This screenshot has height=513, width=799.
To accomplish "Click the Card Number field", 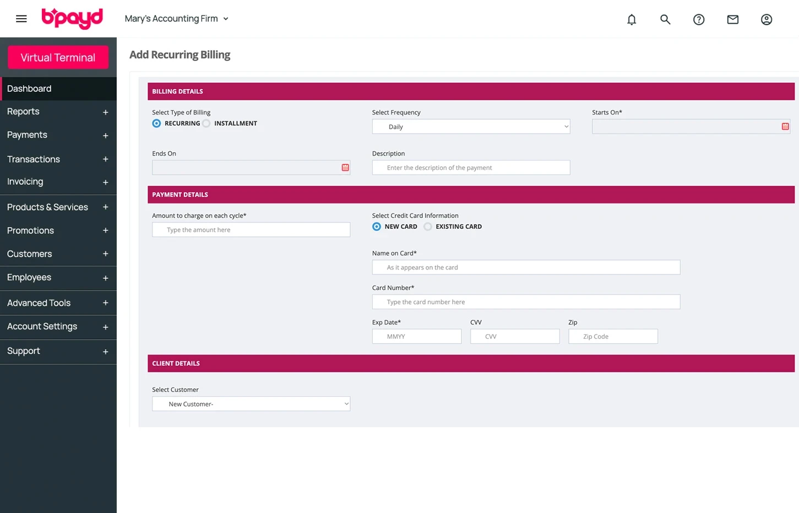I will coord(526,302).
